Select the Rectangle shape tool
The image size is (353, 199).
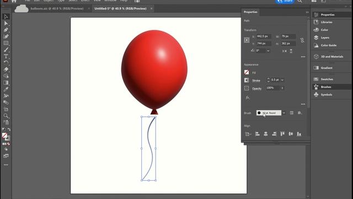pos(6,43)
